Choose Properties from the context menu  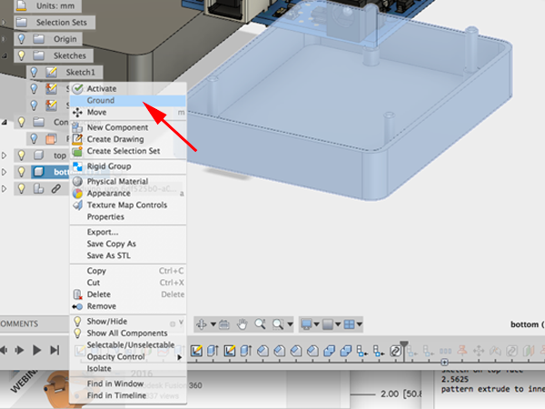(x=128, y=217)
